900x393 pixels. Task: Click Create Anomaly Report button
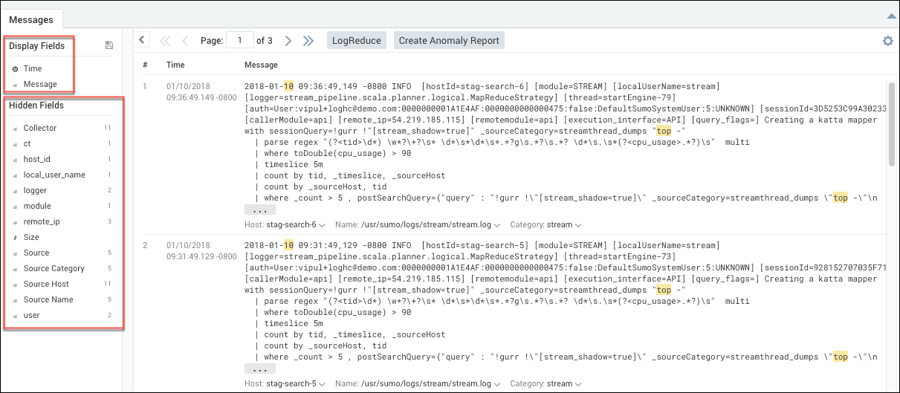pyautogui.click(x=449, y=41)
